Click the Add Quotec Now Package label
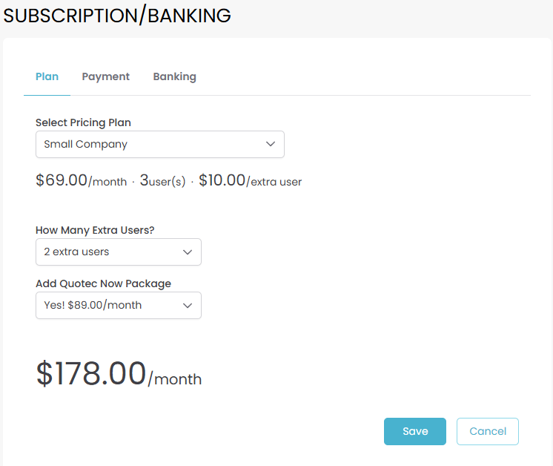This screenshot has height=466, width=553. [103, 283]
